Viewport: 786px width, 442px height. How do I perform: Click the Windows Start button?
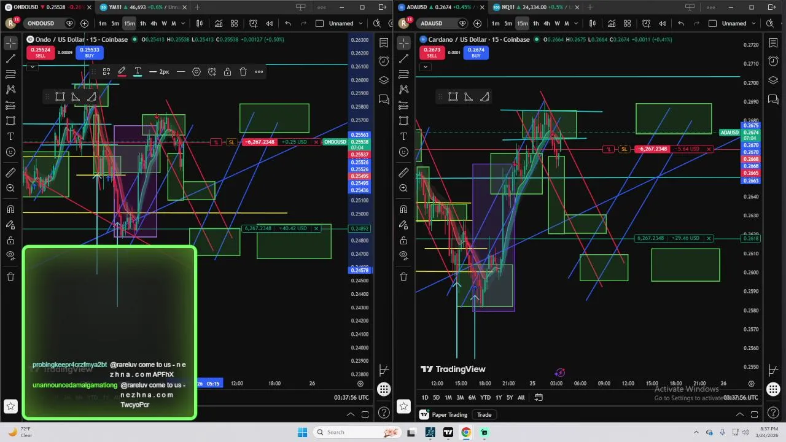pyautogui.click(x=302, y=432)
